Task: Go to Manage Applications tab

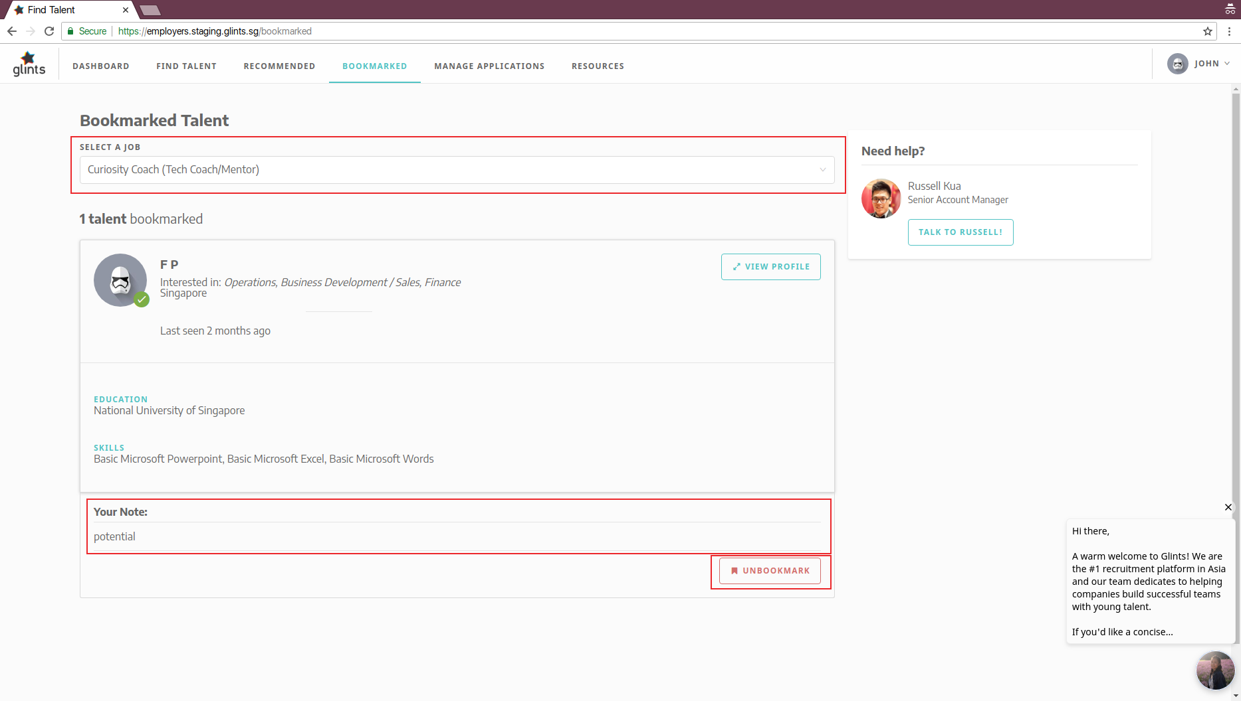Action: [489, 66]
